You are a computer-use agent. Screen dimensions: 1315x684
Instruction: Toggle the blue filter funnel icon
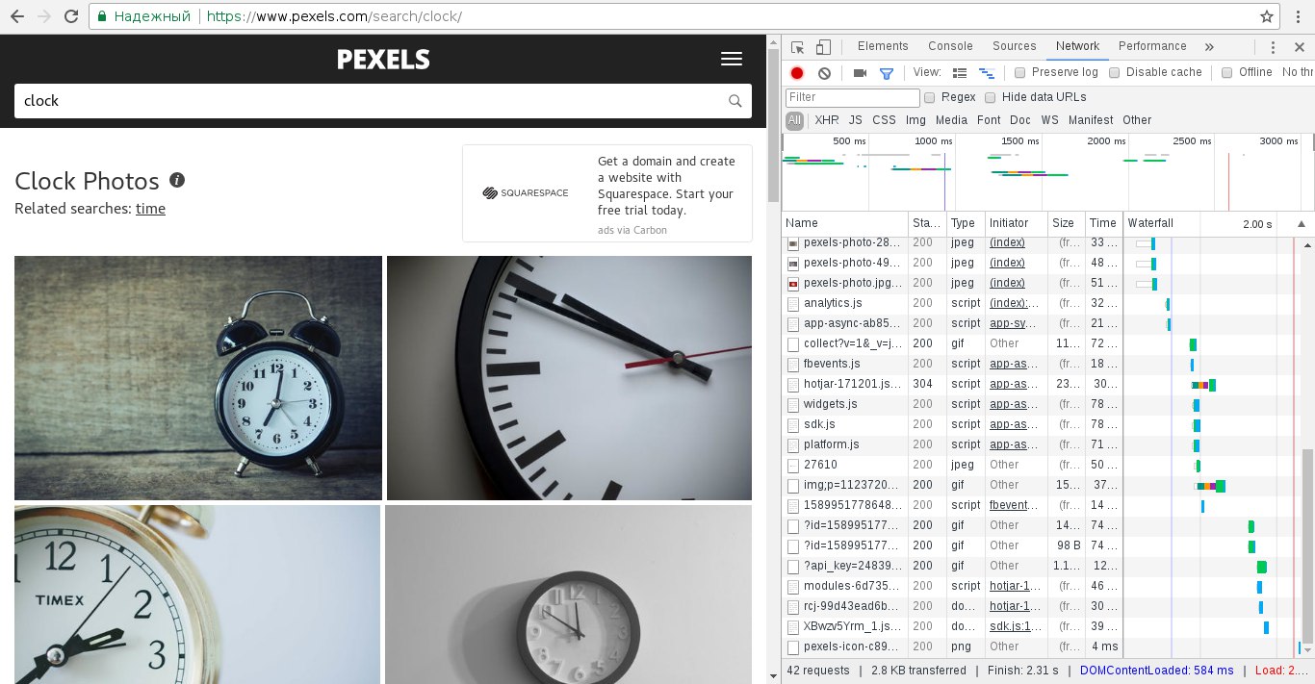coord(887,73)
